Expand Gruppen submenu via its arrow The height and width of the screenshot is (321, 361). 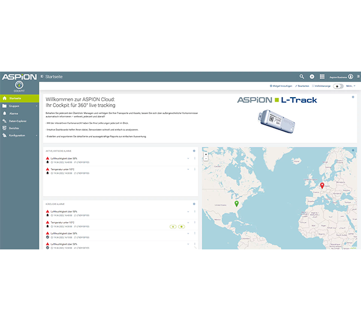pos(36,106)
